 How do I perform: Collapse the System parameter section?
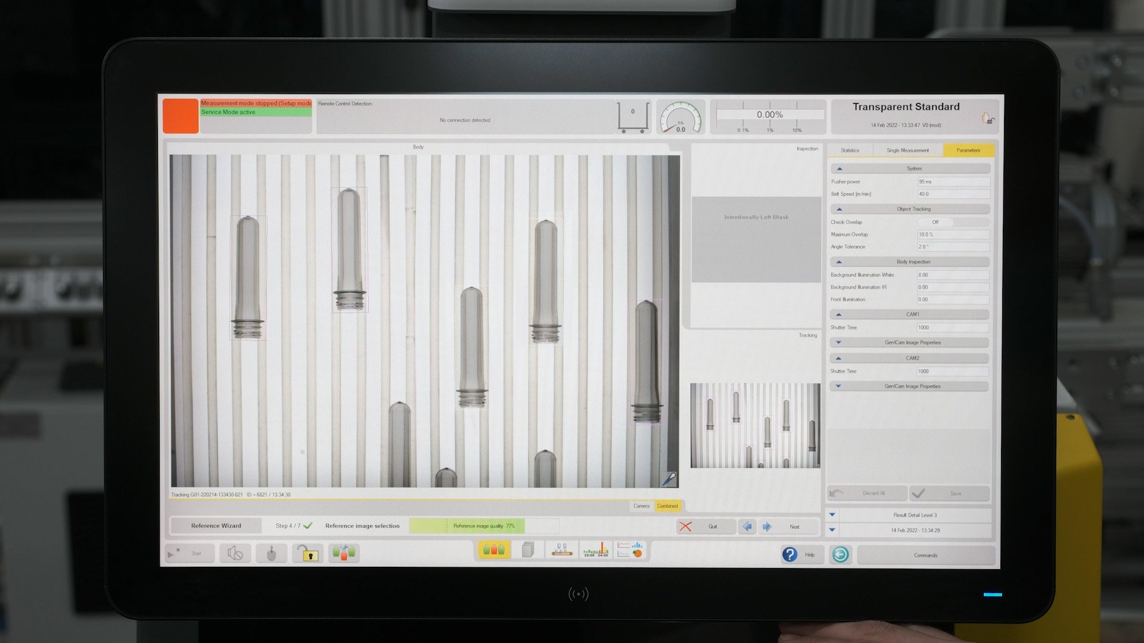tap(838, 169)
